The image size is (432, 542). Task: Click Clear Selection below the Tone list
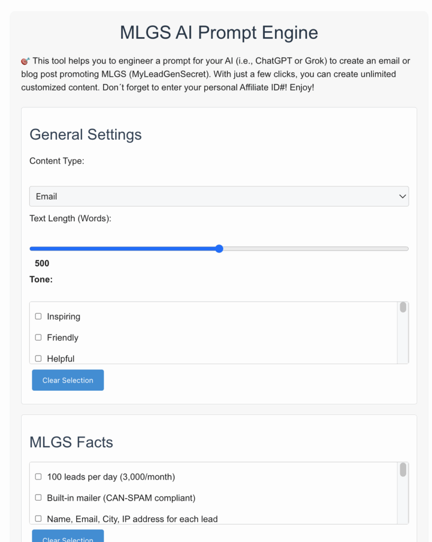68,380
